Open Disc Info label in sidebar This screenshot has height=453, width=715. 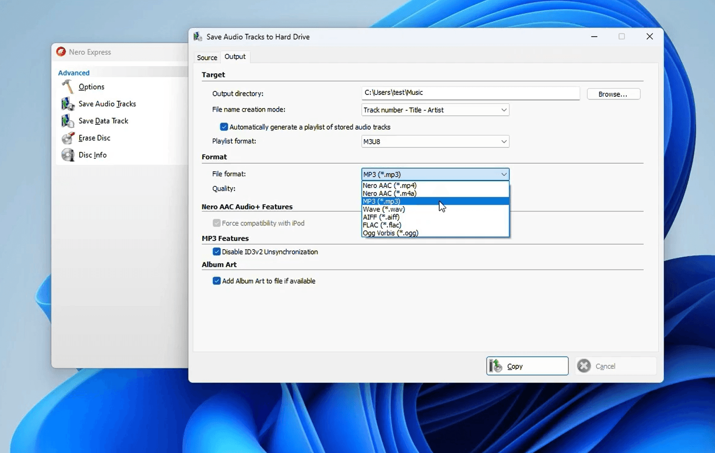[92, 155]
